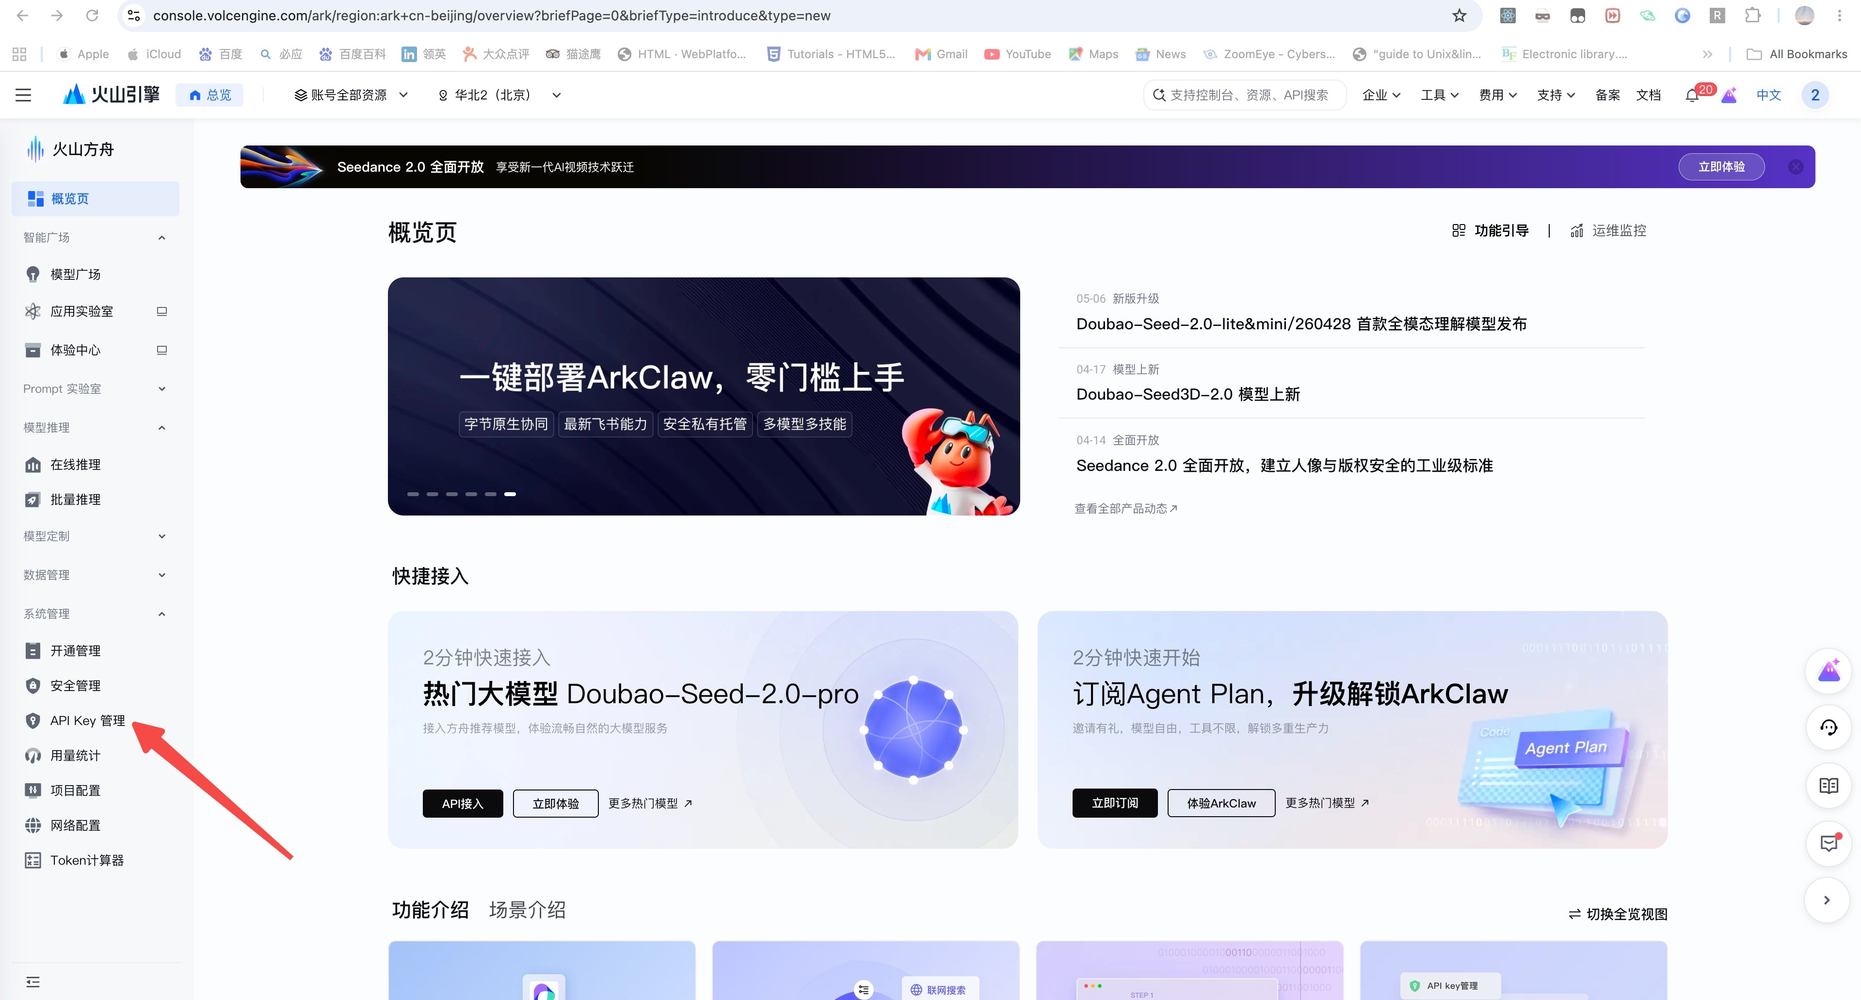The width and height of the screenshot is (1861, 1000).
Task: Close the Seedance 2.0 banner
Action: click(x=1795, y=167)
